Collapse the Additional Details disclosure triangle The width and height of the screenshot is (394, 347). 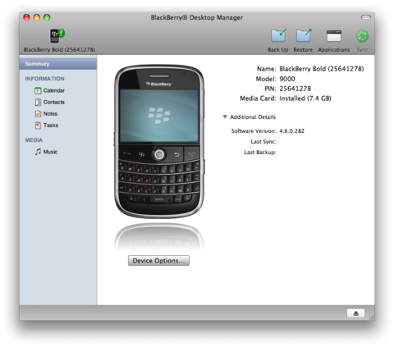coord(225,116)
